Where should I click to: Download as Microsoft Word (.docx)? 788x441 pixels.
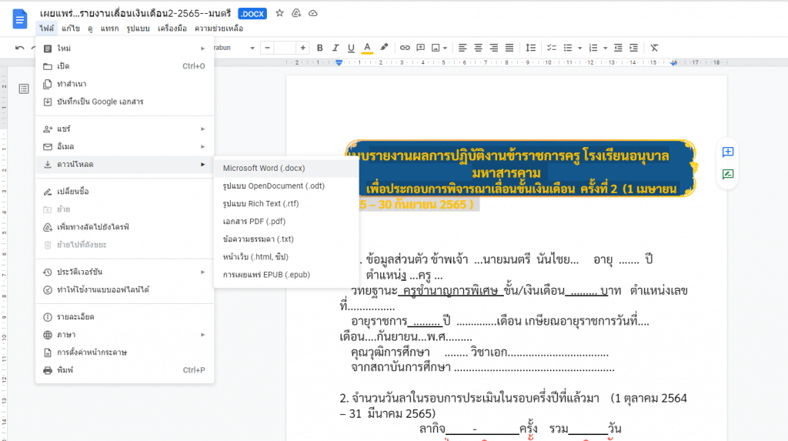[286, 168]
